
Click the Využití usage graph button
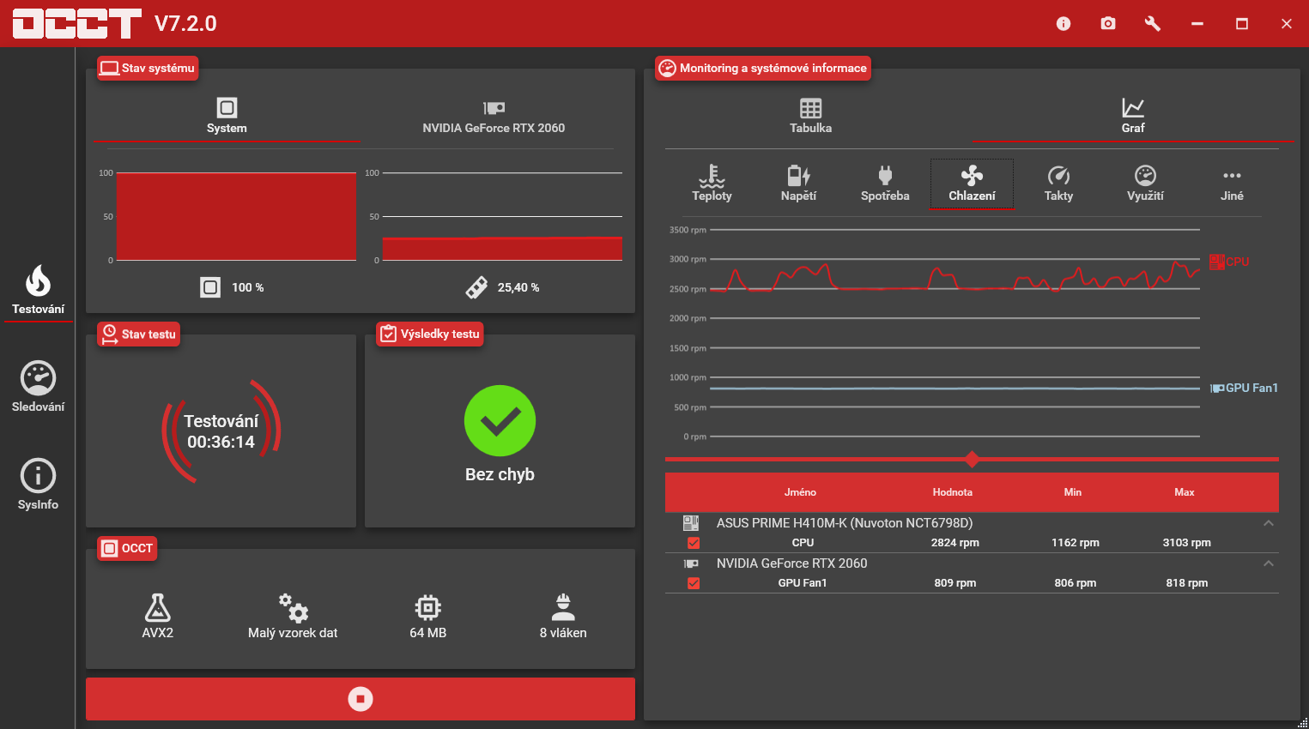pyautogui.click(x=1145, y=184)
